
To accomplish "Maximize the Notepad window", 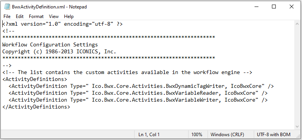I will 274,7.
